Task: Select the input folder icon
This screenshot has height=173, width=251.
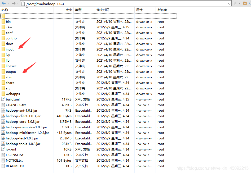Action: pos(3,49)
